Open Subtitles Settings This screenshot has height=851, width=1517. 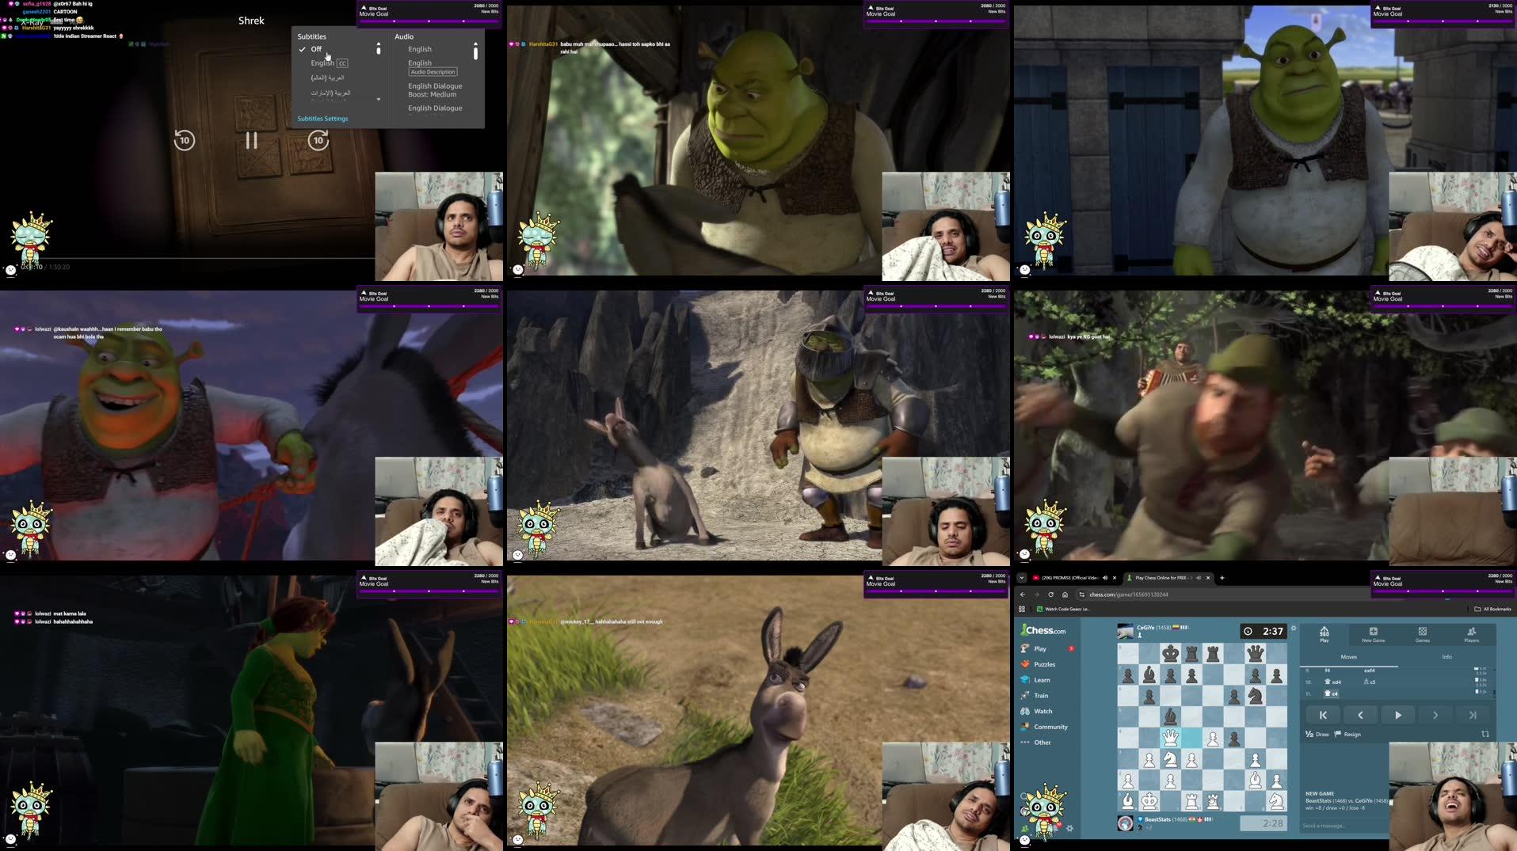pyautogui.click(x=322, y=119)
